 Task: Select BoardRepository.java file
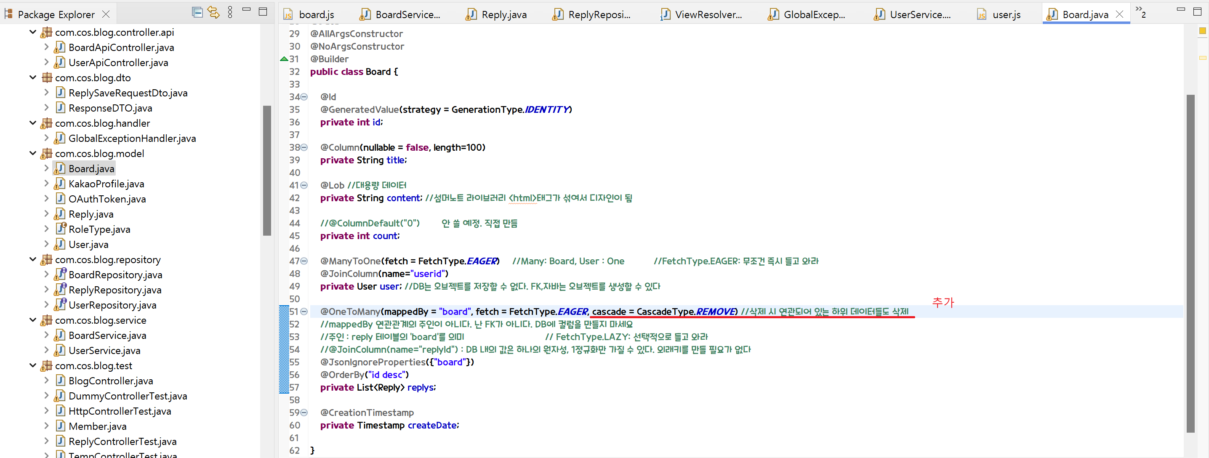(x=115, y=275)
